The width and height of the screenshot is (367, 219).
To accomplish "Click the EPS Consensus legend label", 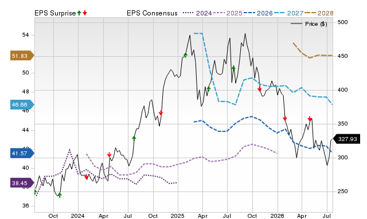I will tap(152, 13).
